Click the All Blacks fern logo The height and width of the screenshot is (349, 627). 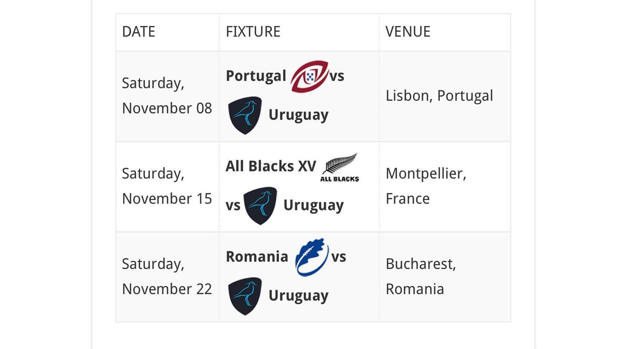pos(339,167)
